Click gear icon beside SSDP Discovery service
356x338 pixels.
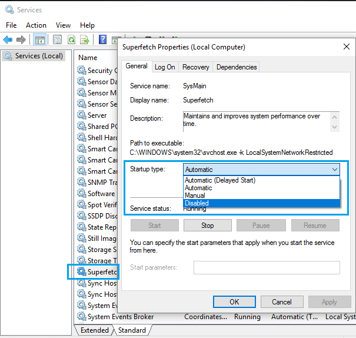click(x=82, y=216)
